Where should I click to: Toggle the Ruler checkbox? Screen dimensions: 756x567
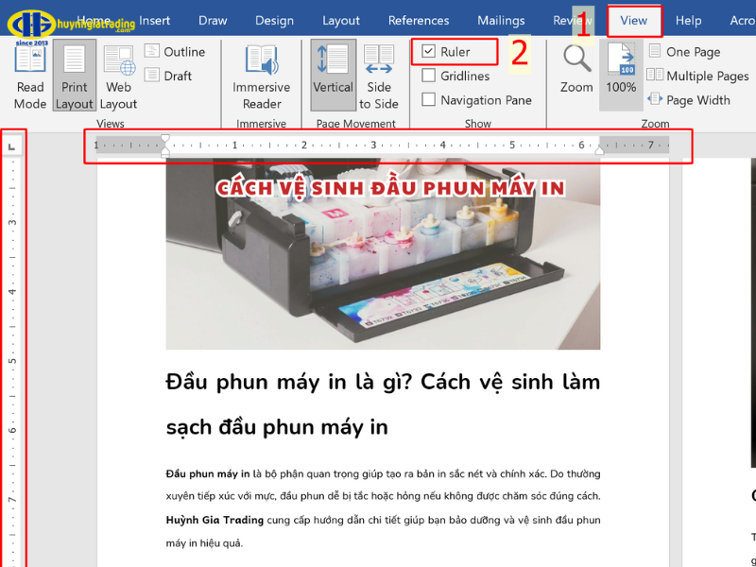(431, 51)
